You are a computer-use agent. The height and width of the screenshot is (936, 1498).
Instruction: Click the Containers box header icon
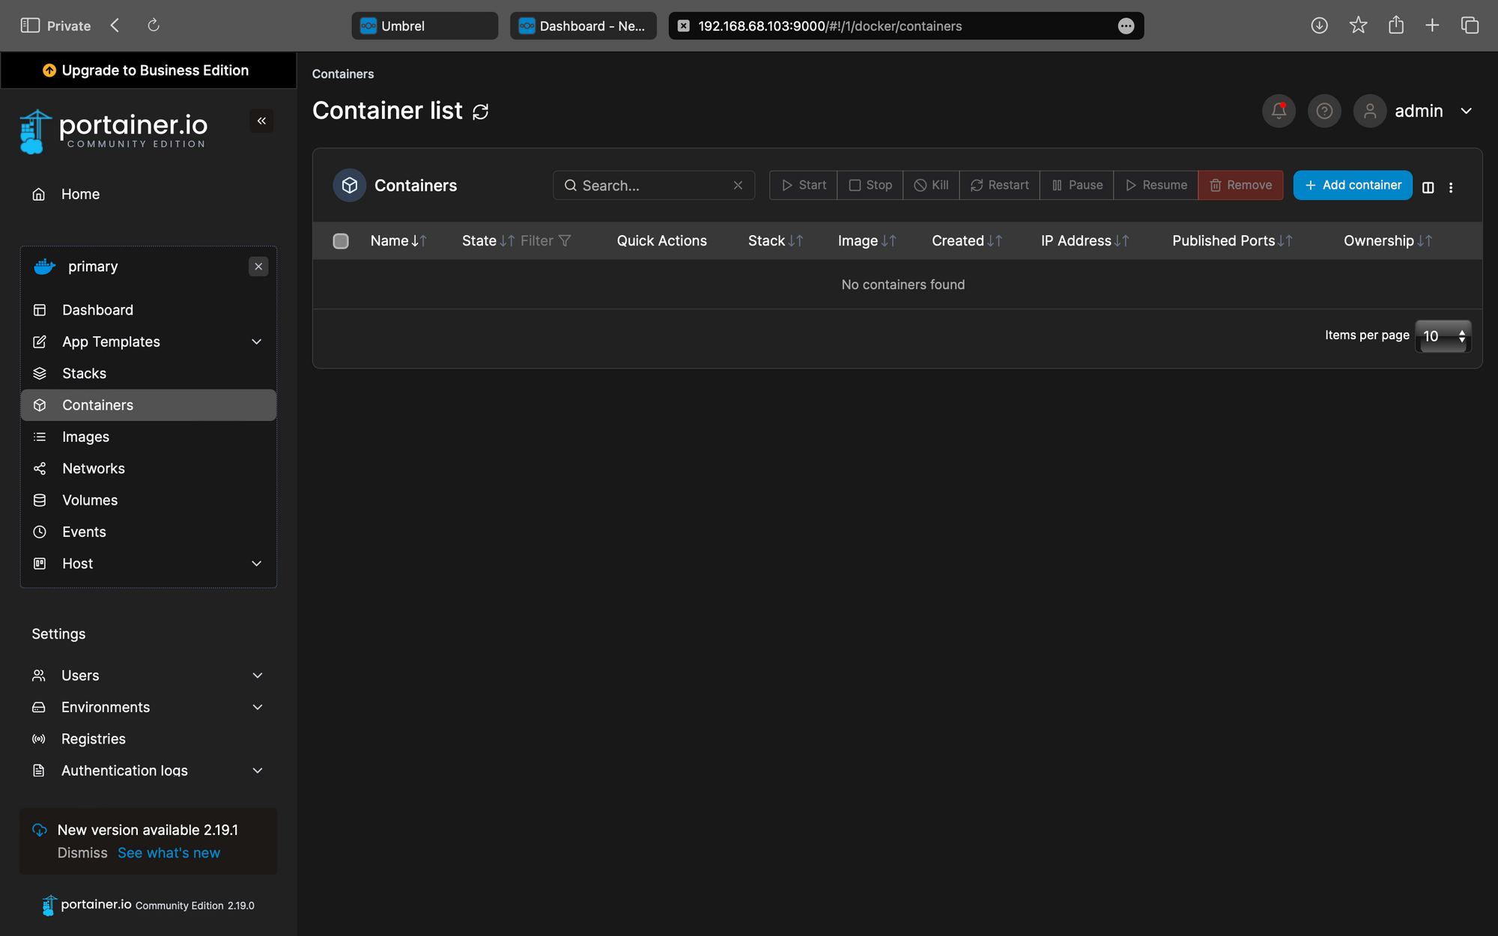(350, 185)
